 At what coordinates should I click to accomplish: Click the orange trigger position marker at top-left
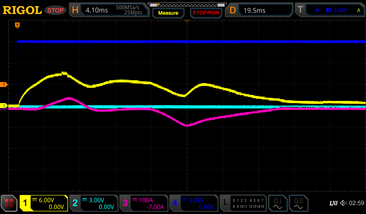point(17,25)
